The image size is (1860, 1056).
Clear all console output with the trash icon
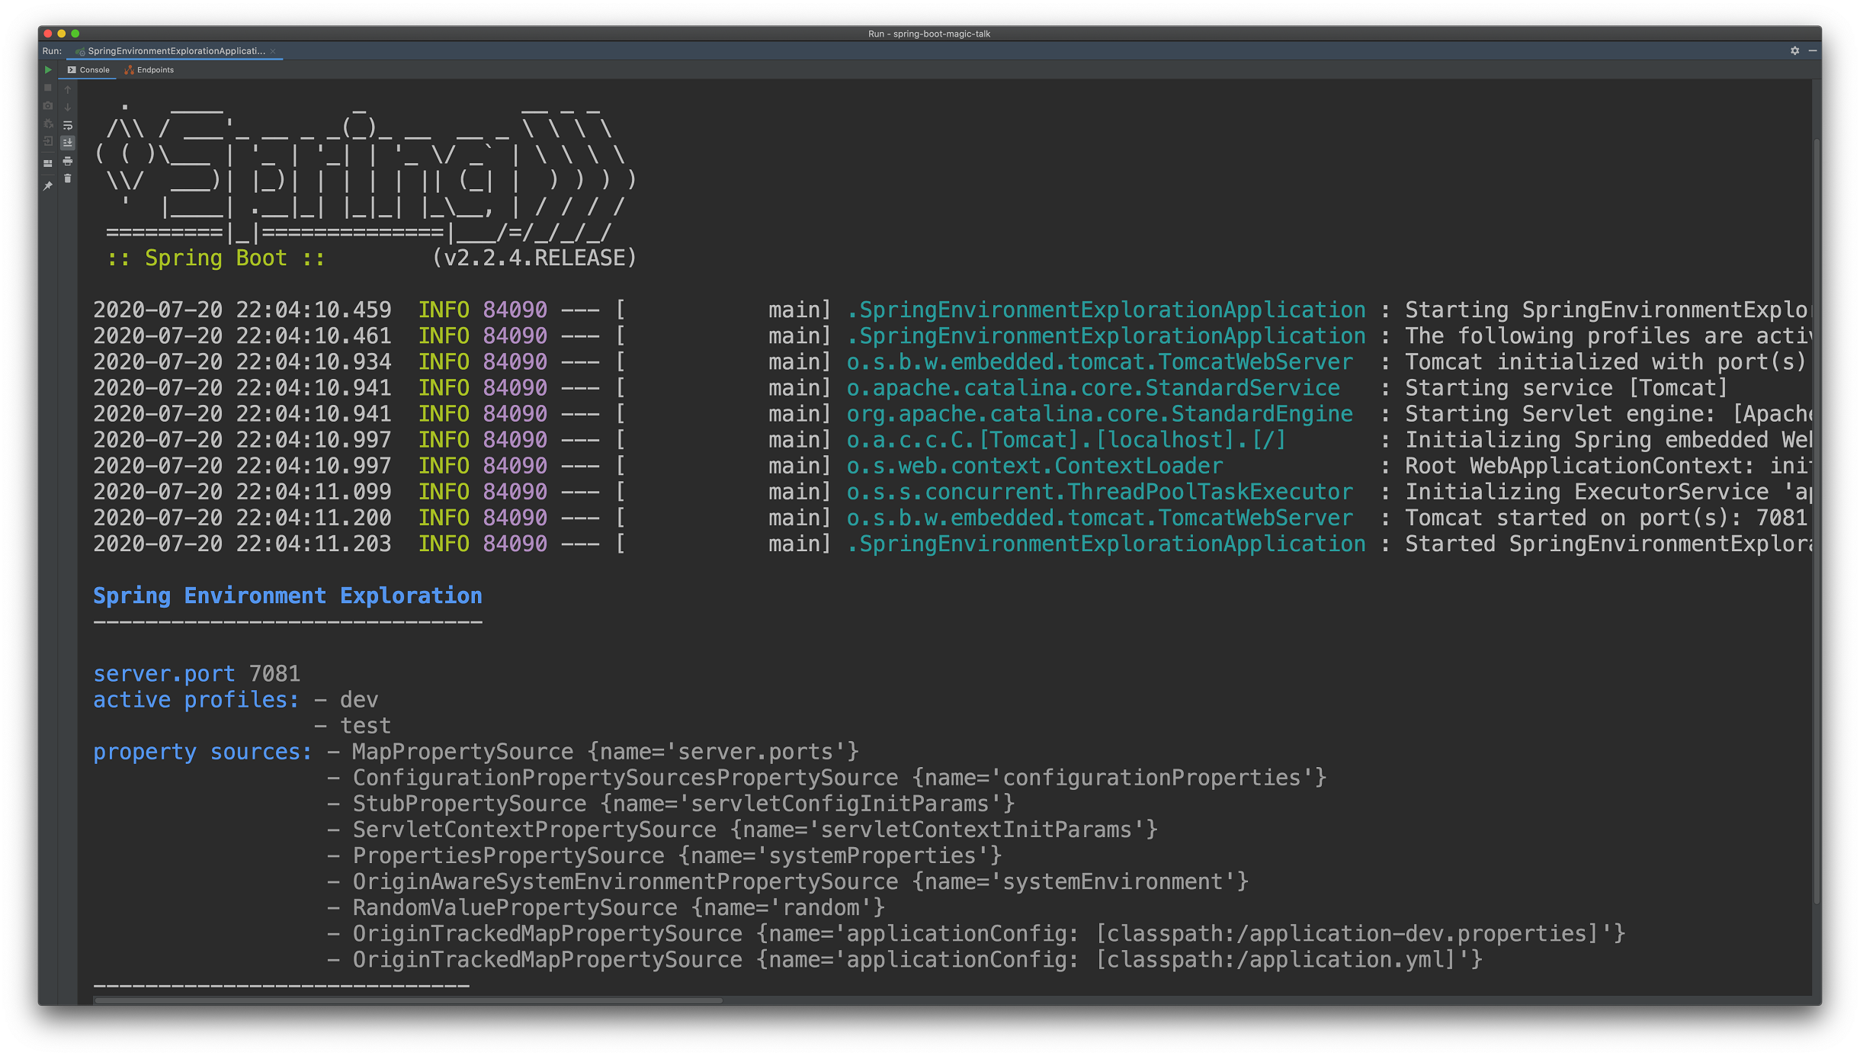68,178
